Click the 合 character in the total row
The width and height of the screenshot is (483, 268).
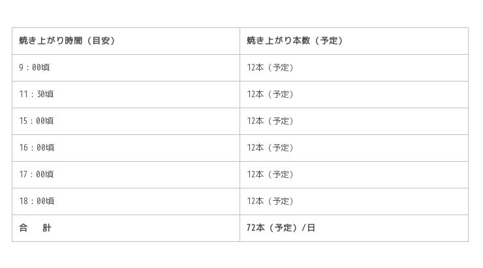pos(23,228)
